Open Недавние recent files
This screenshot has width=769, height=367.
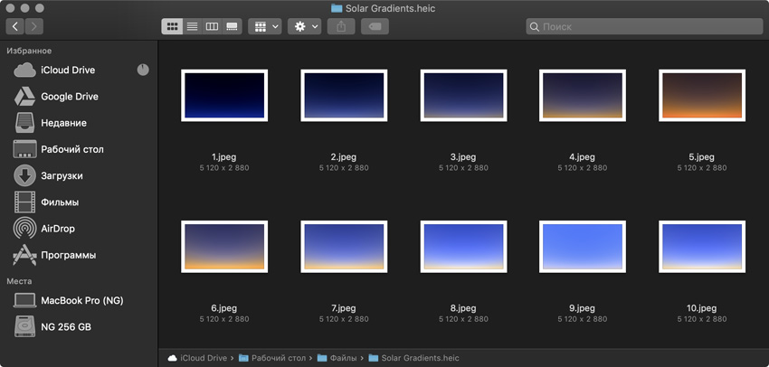tap(63, 123)
